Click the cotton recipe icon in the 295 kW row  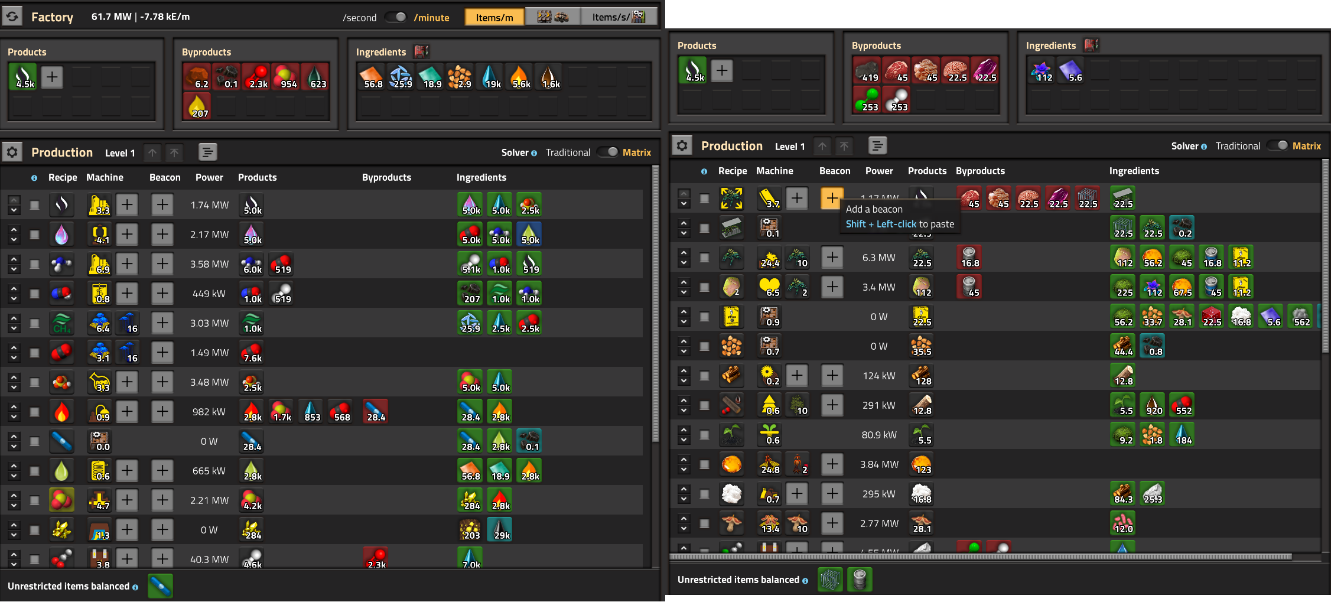pyautogui.click(x=731, y=493)
